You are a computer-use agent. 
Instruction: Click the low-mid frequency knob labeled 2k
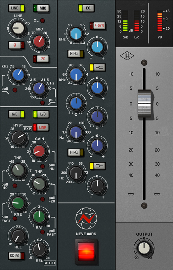click(76, 132)
